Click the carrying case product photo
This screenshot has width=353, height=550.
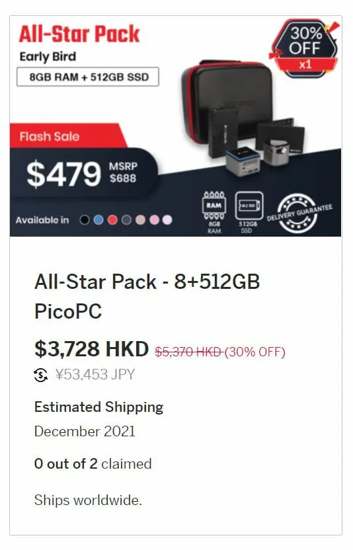227,102
